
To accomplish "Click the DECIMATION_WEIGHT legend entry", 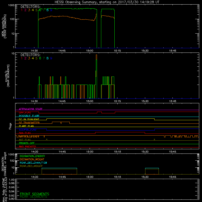I will (32, 160).
